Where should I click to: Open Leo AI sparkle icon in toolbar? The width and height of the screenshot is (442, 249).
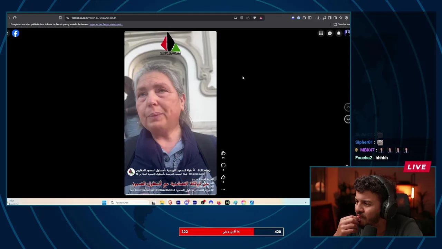341,18
